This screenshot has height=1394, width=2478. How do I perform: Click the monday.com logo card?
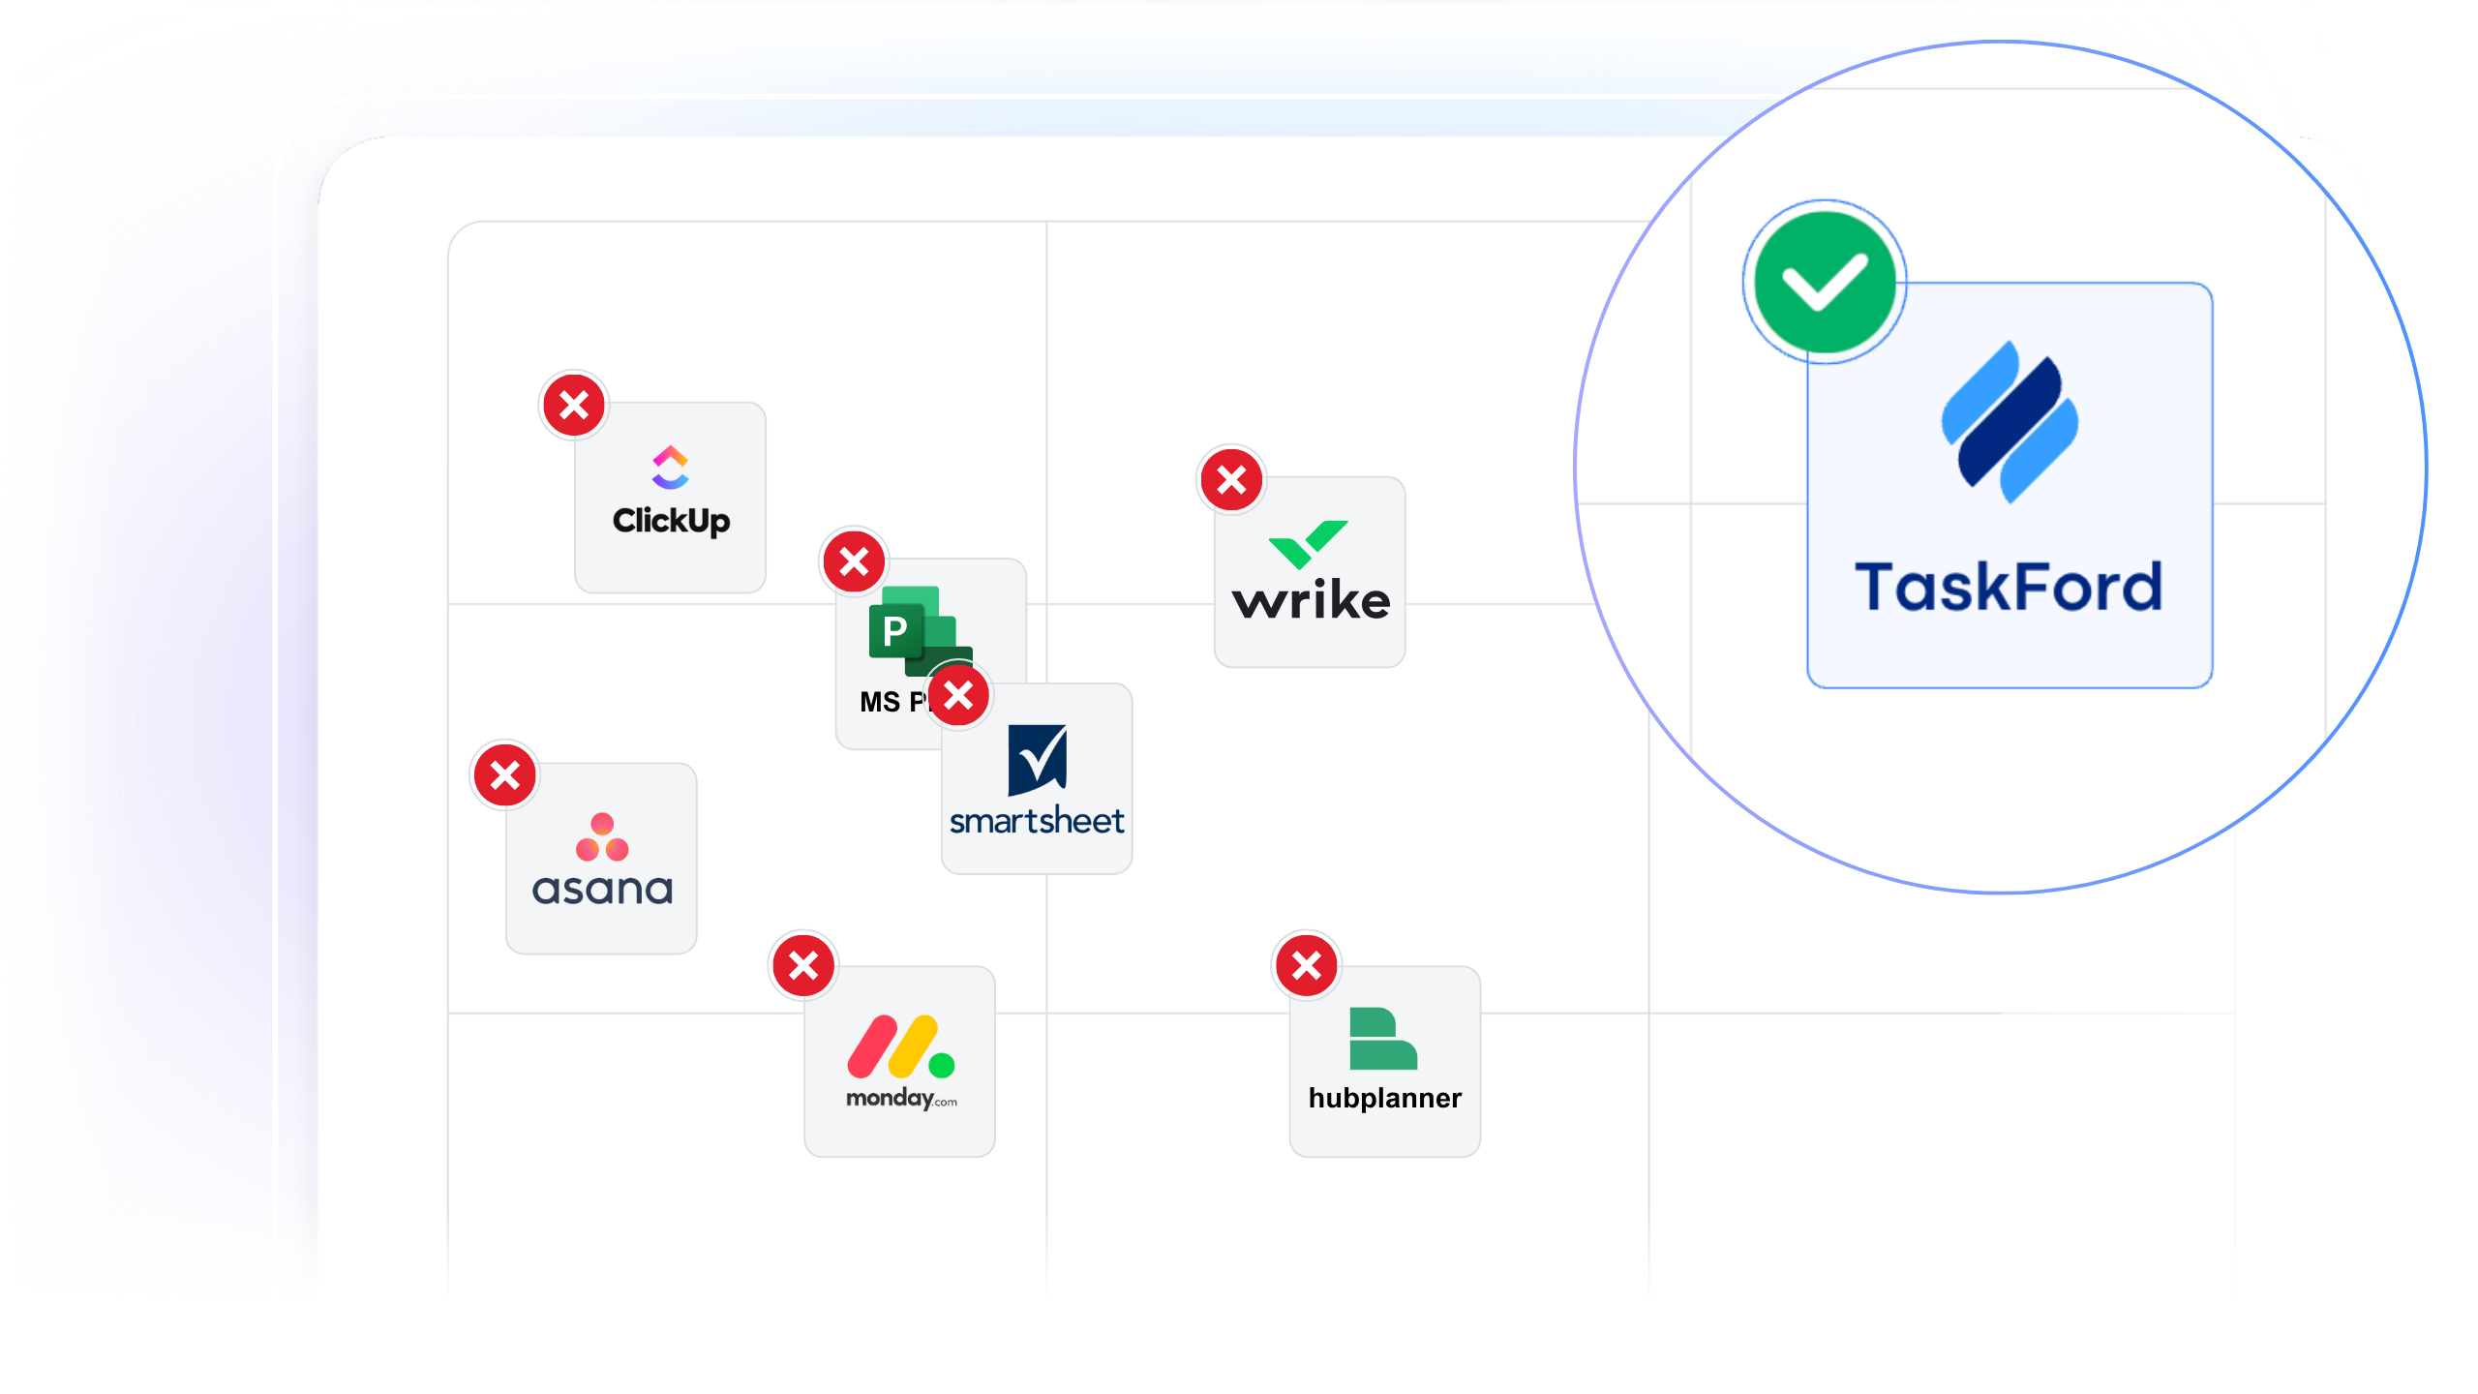pos(899,1061)
